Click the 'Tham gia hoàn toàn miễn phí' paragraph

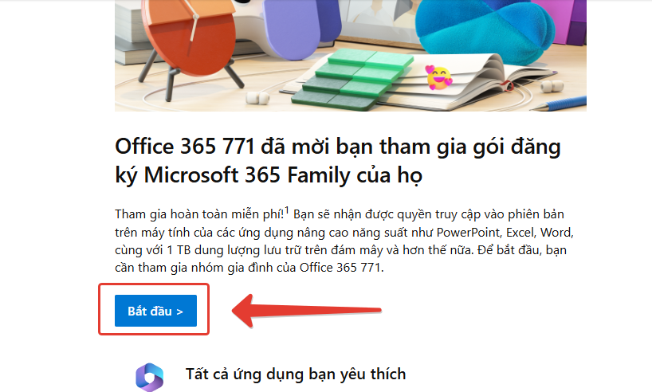344,241
